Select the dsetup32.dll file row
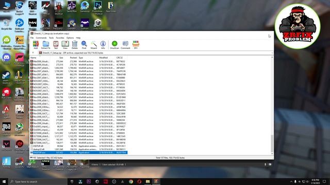This screenshot has height=185, width=330. pyautogui.click(x=79, y=150)
